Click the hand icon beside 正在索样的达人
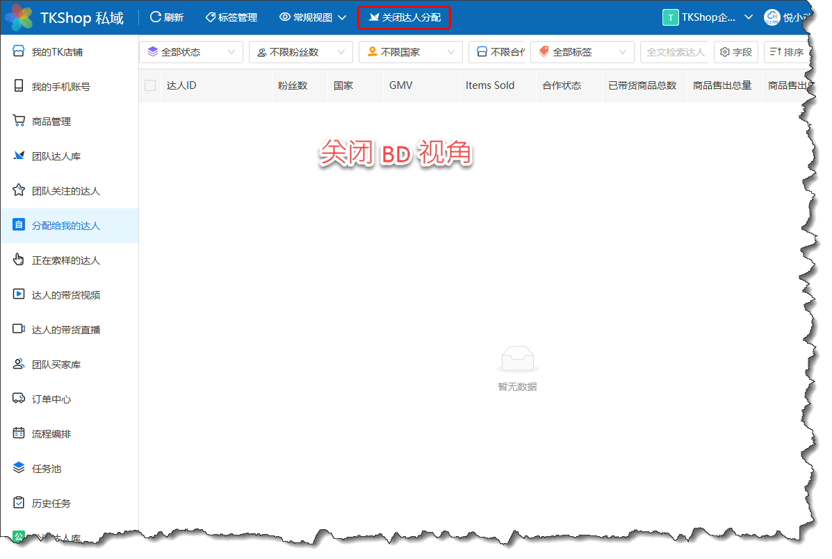Viewport: 832px width, 559px height. [19, 259]
